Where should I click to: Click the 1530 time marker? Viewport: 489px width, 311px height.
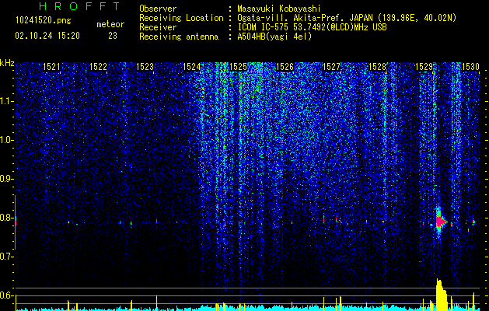(470, 66)
